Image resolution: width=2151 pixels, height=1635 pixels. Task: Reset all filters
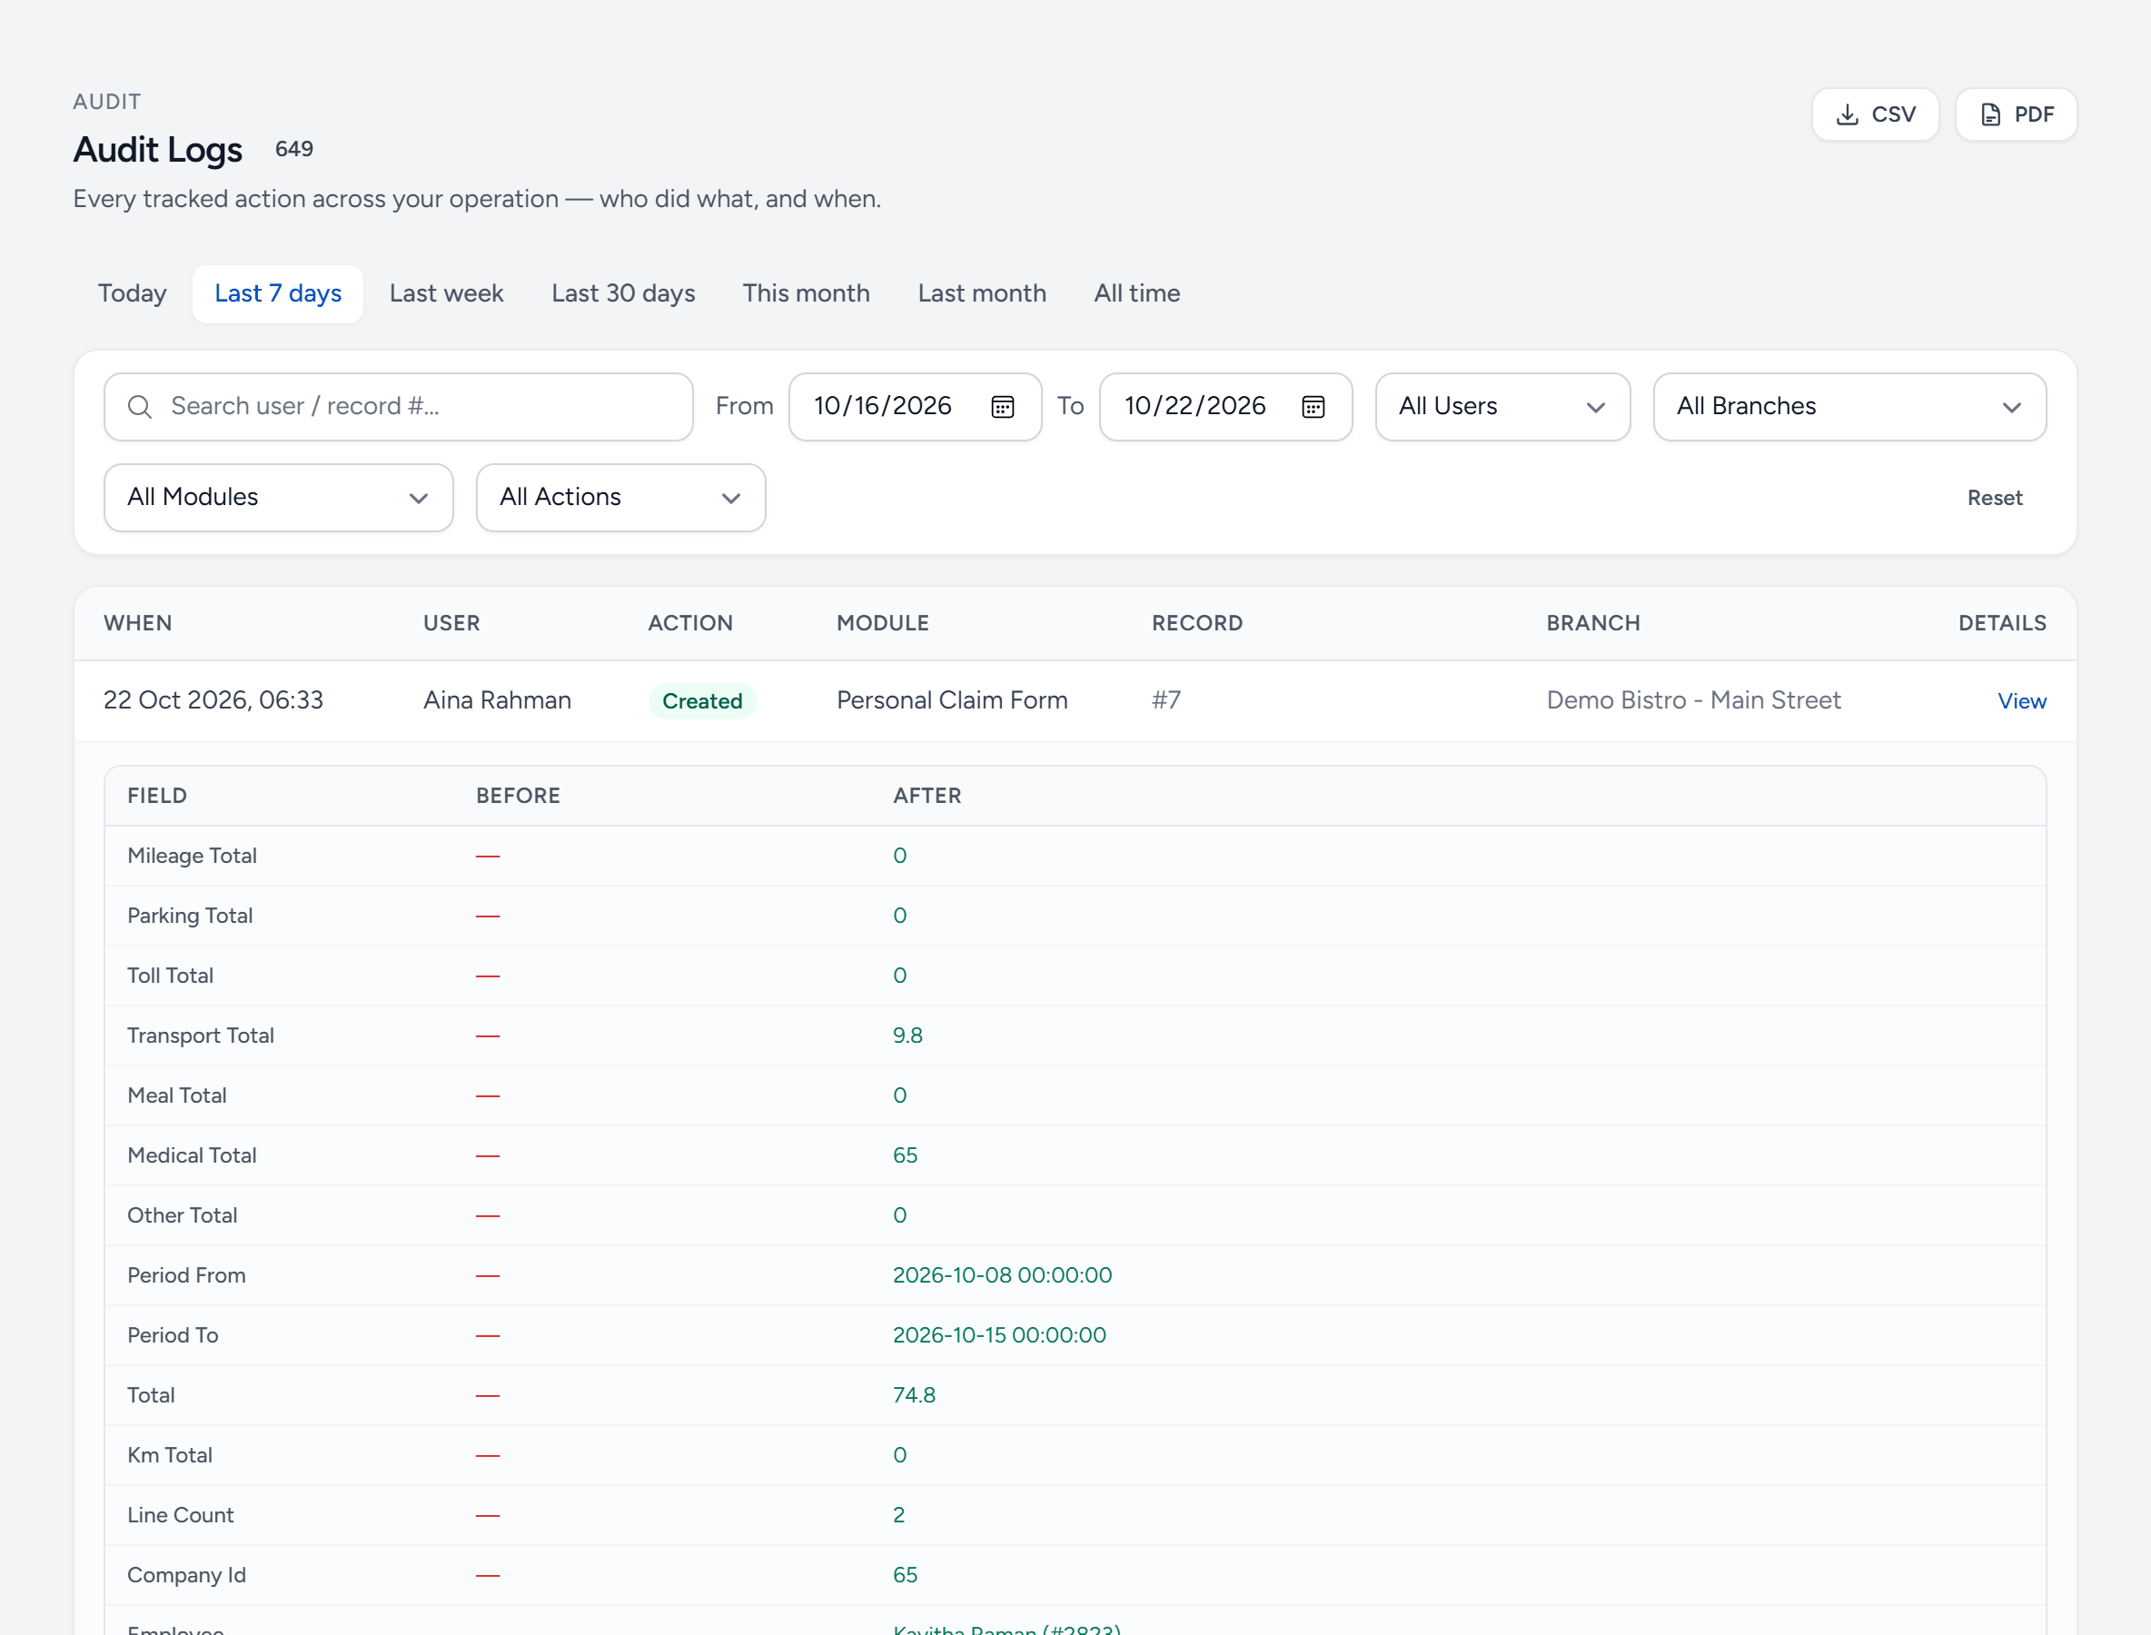(x=1994, y=498)
